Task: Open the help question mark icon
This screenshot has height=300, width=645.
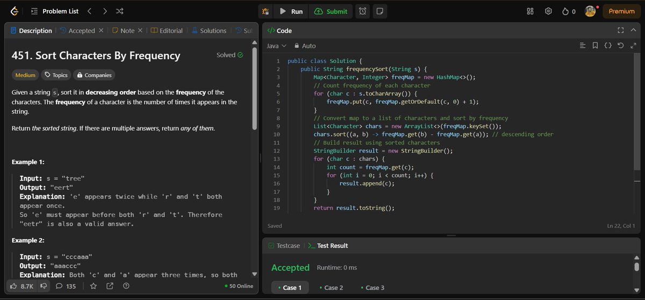Action: coord(125,287)
